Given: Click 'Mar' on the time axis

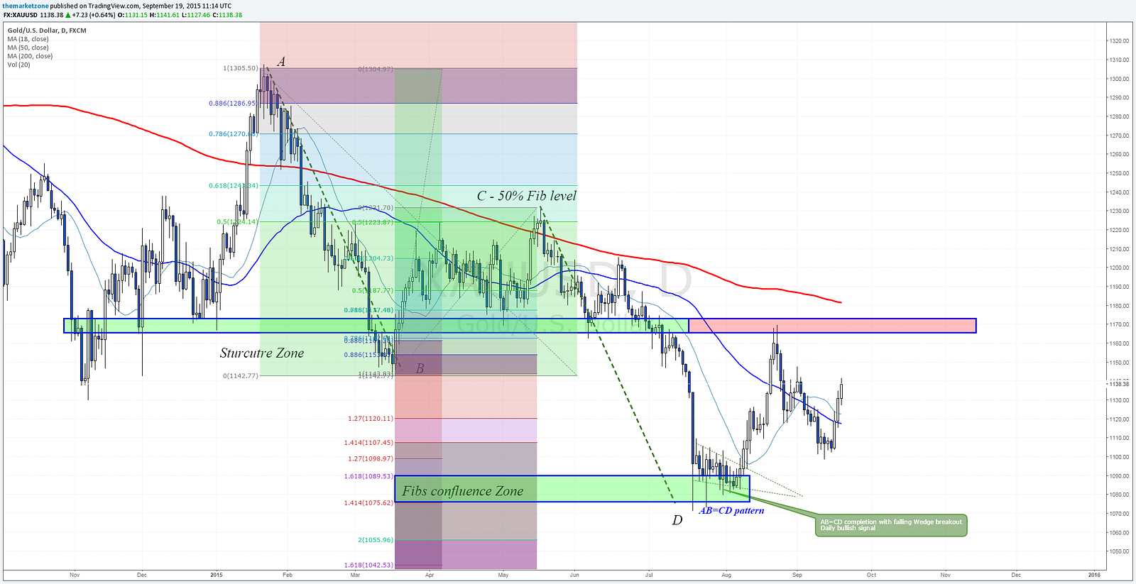Looking at the screenshot, I should [355, 575].
